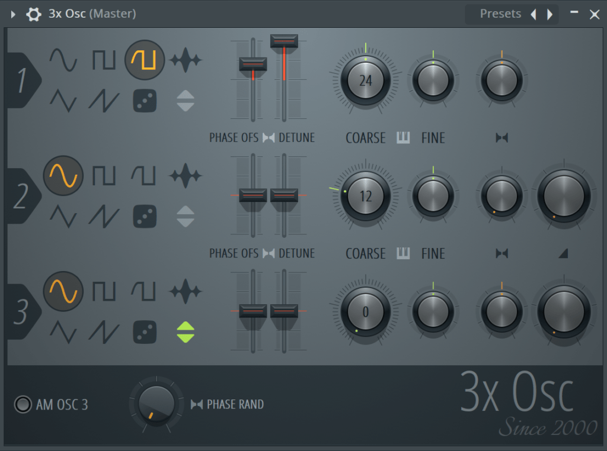Viewport: 607px width, 451px height.
Task: Click oscillator 2 fine tune knob
Action: click(x=433, y=196)
